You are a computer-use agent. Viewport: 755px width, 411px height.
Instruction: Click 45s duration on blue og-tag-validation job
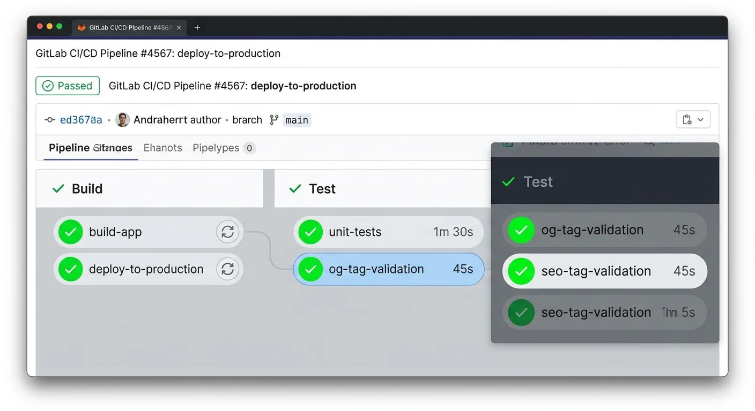click(463, 269)
